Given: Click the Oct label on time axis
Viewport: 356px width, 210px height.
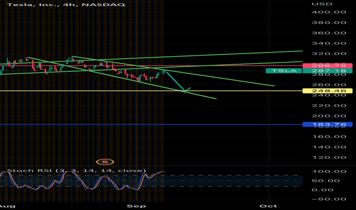Looking at the screenshot, I should (269, 206).
